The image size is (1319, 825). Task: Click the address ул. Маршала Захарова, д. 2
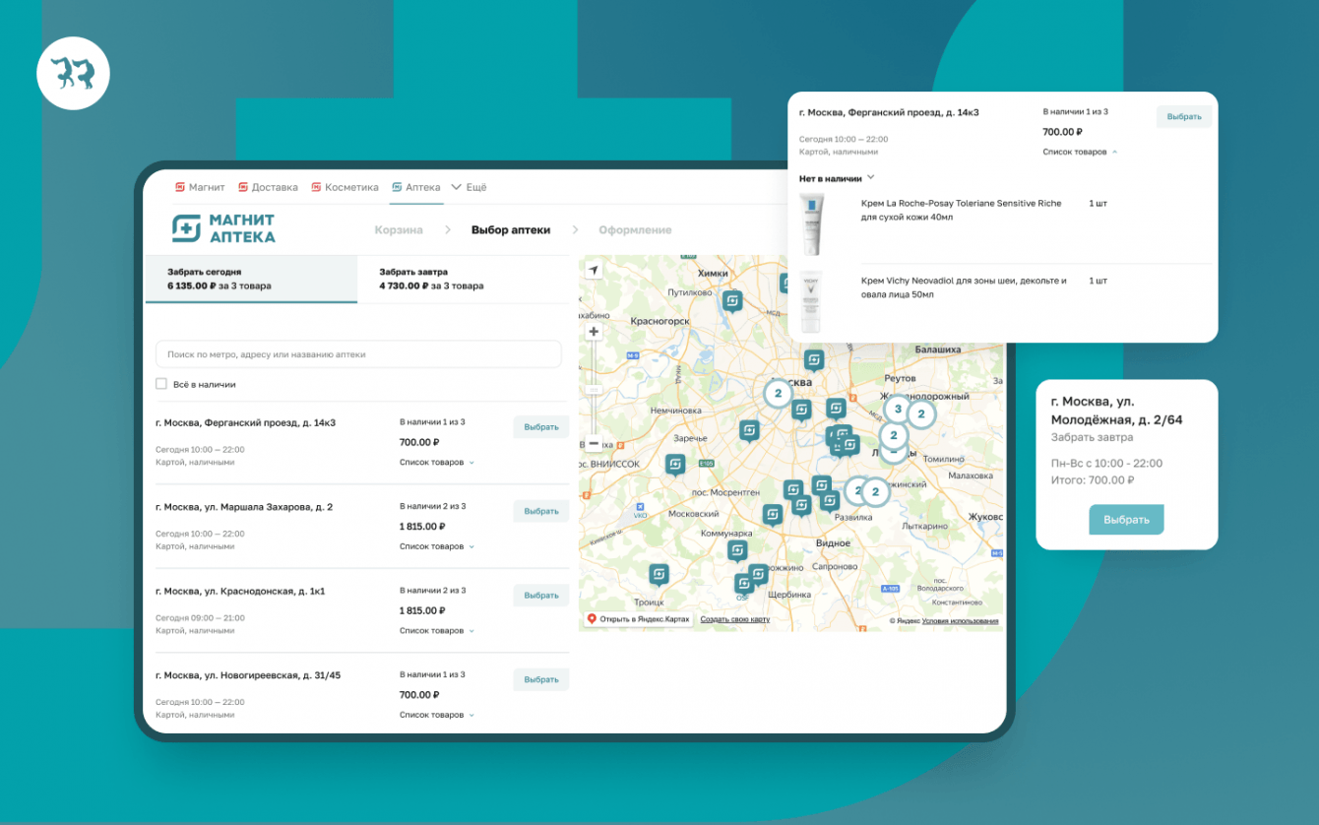pyautogui.click(x=244, y=507)
